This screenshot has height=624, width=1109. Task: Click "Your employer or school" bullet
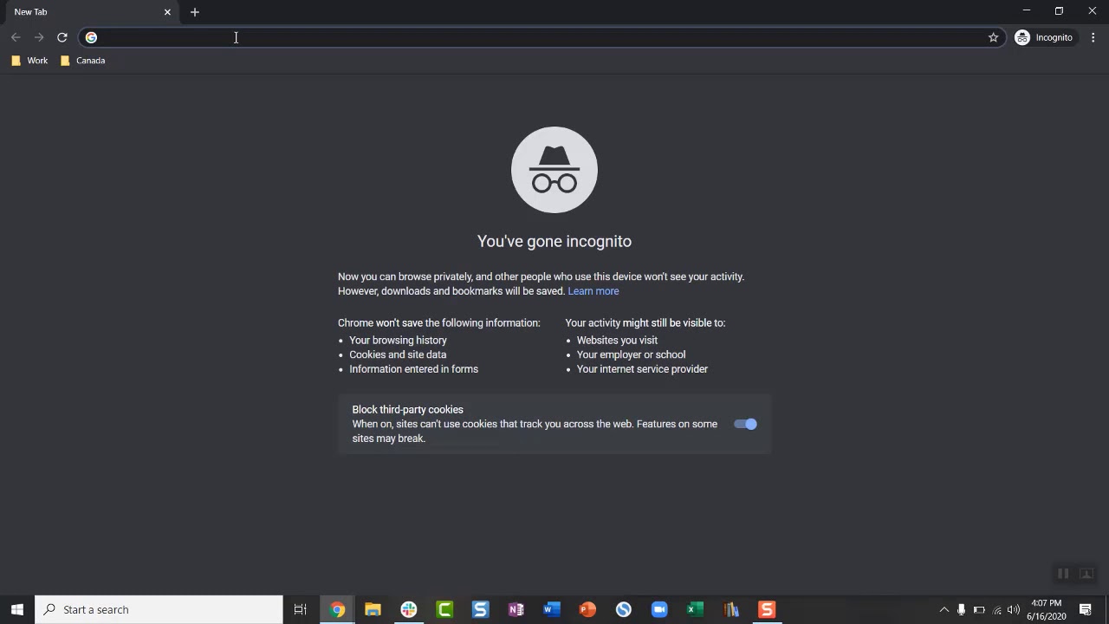point(631,354)
